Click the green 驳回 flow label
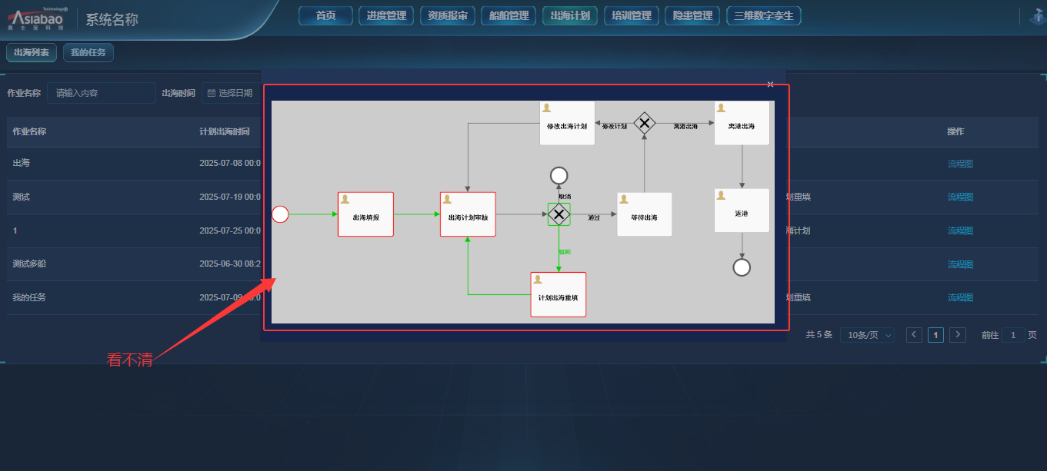1047x471 pixels. tap(565, 252)
